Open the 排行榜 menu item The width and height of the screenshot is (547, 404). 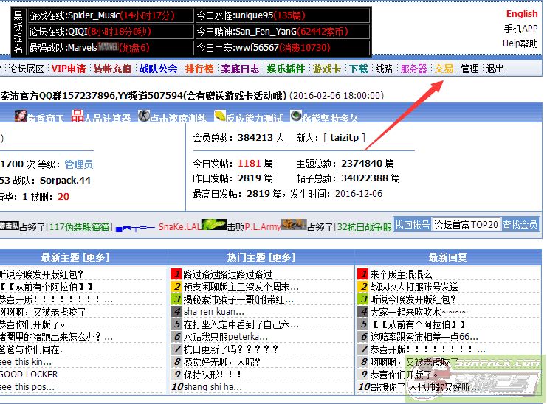pyautogui.click(x=199, y=69)
